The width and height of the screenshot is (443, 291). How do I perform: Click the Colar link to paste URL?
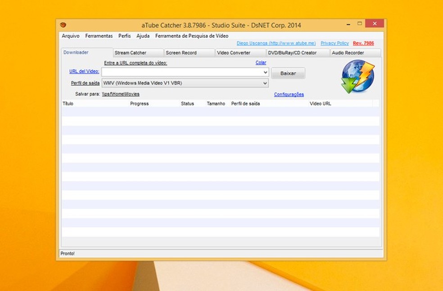click(261, 63)
